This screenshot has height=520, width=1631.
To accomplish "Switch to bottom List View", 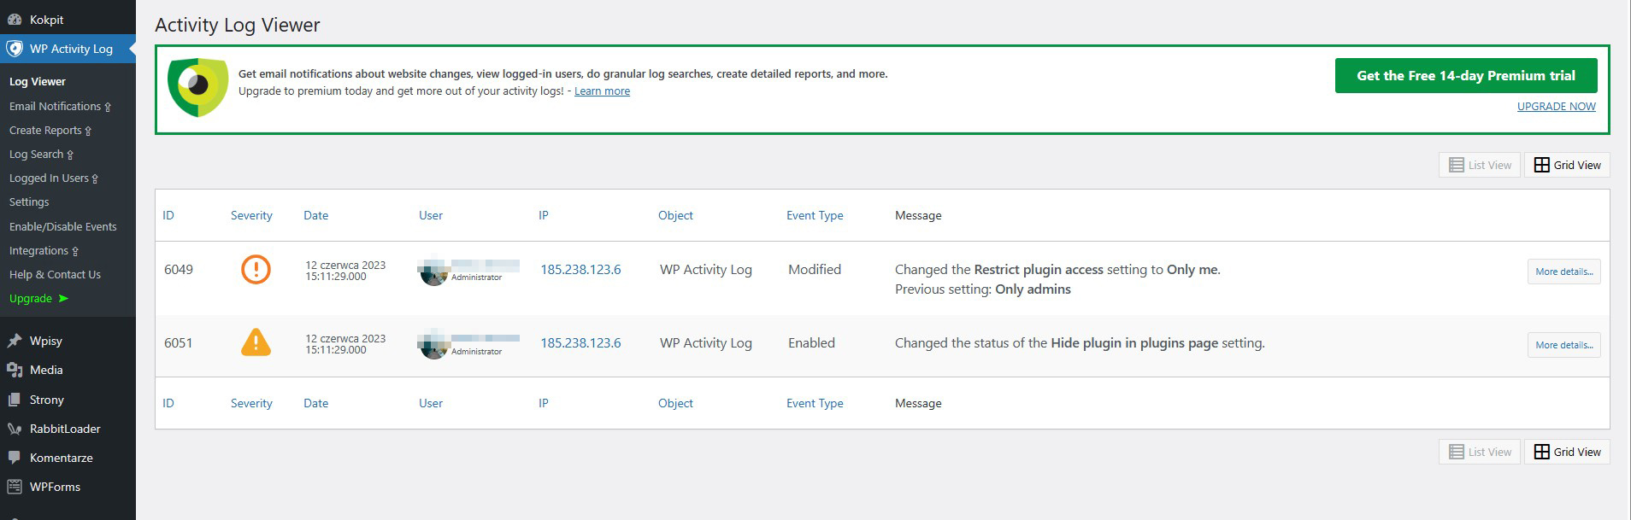I will click(x=1480, y=452).
